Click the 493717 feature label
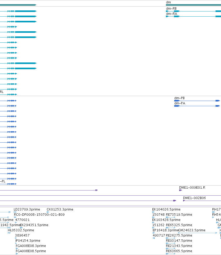 [x=159, y=235]
